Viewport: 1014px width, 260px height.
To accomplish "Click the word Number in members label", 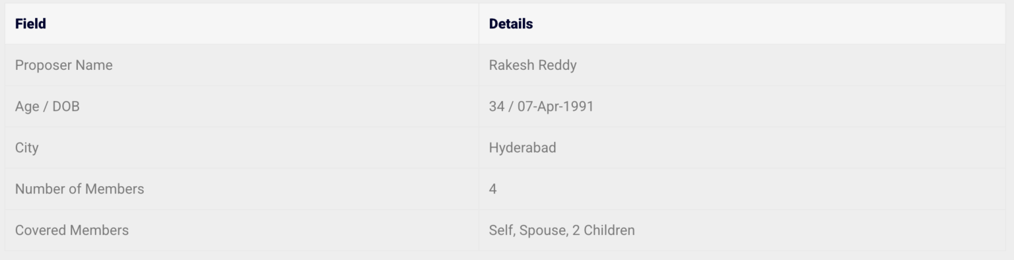I will 38,189.
